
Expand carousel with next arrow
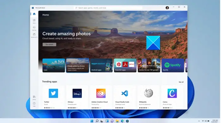point(186,65)
